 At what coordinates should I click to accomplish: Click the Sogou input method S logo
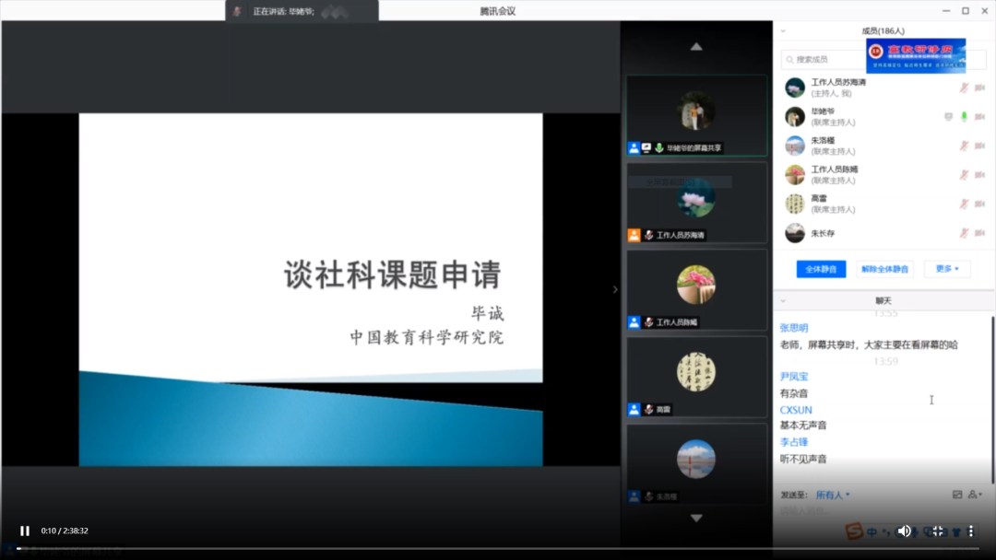point(854,531)
